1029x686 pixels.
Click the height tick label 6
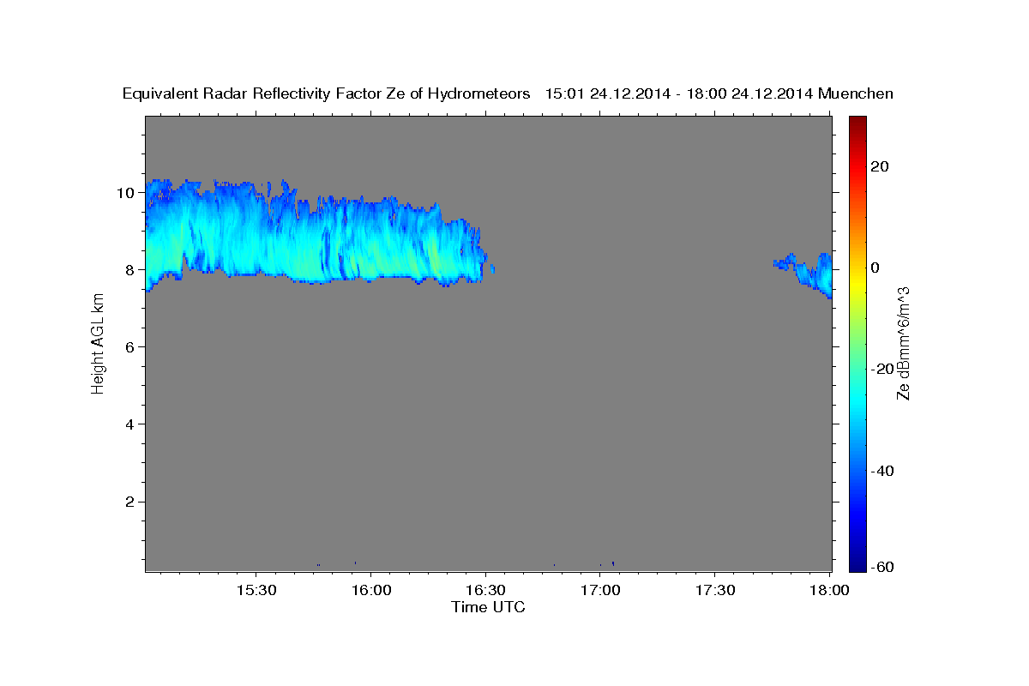[130, 346]
